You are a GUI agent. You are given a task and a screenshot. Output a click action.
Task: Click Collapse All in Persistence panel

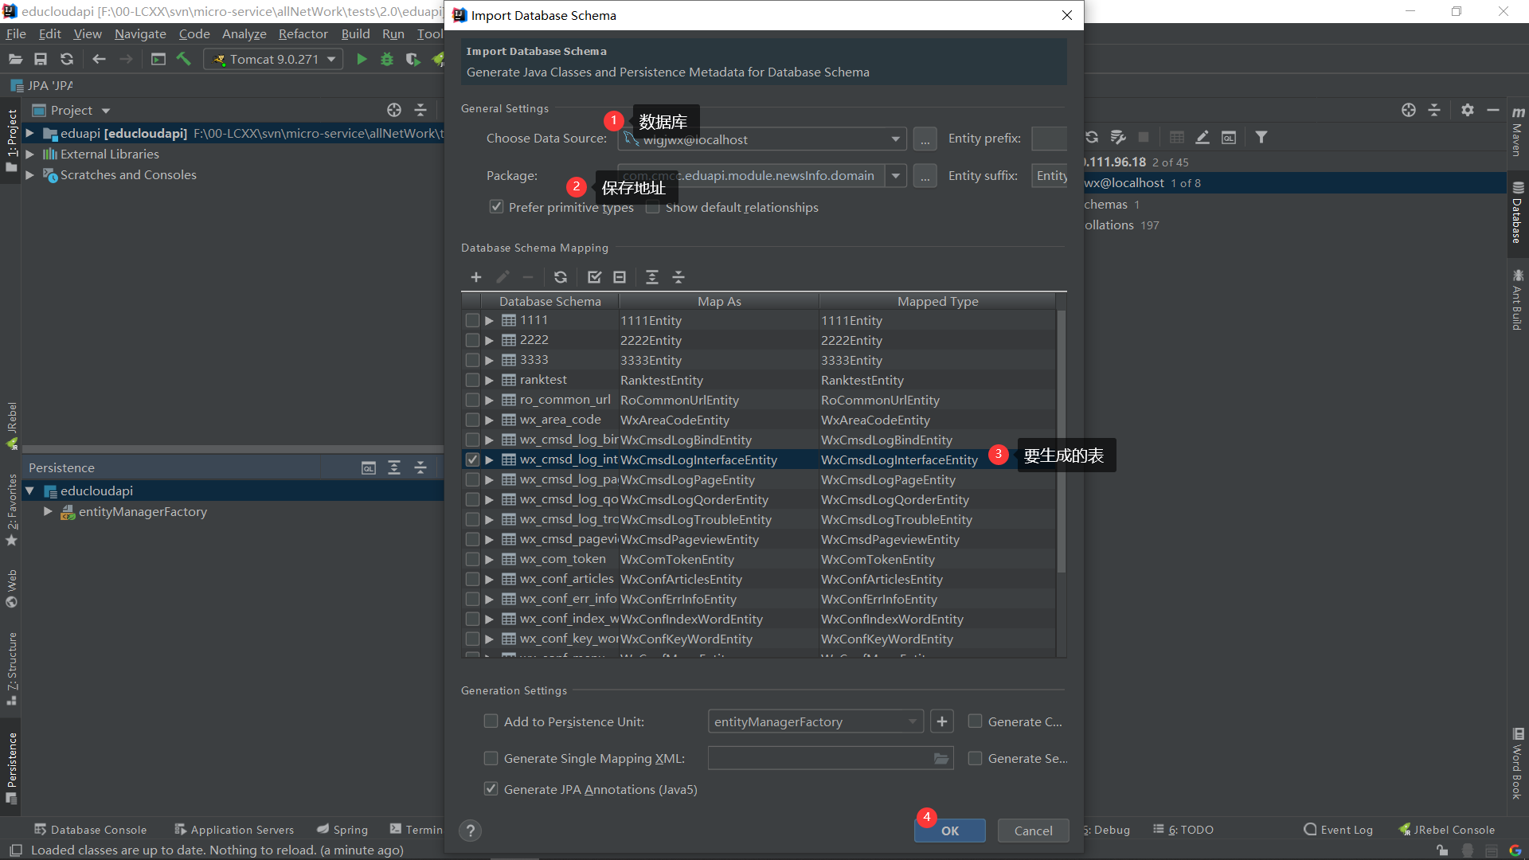pyautogui.click(x=420, y=467)
